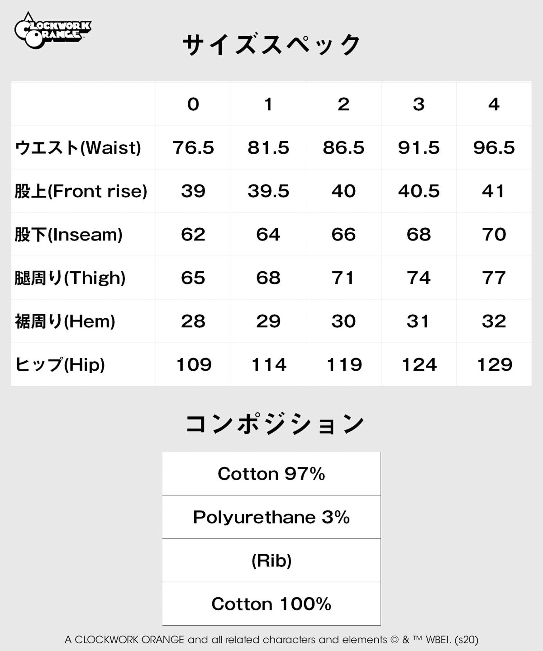Click Thigh value 77
The image size is (543, 651).
click(x=494, y=278)
